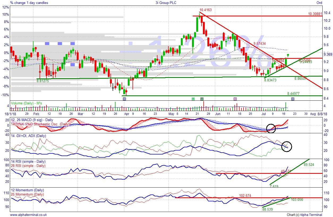Click the 9.57434 trendline price label
333x217 pixels.
pos(259,43)
